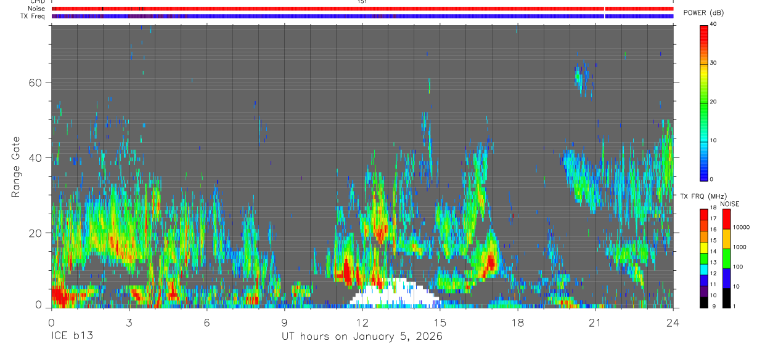Click the TX FRQ colorbar strip
757x349 pixels.
pos(704,259)
